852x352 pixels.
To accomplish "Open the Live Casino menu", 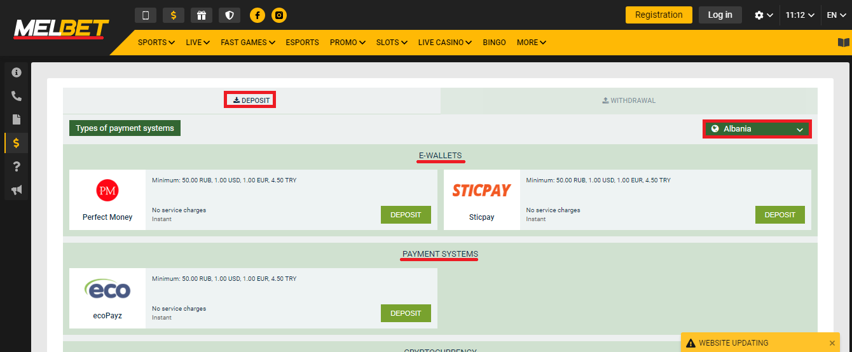I will click(444, 43).
